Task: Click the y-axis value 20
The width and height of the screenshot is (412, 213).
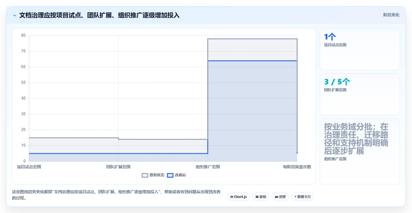Action: (23, 130)
